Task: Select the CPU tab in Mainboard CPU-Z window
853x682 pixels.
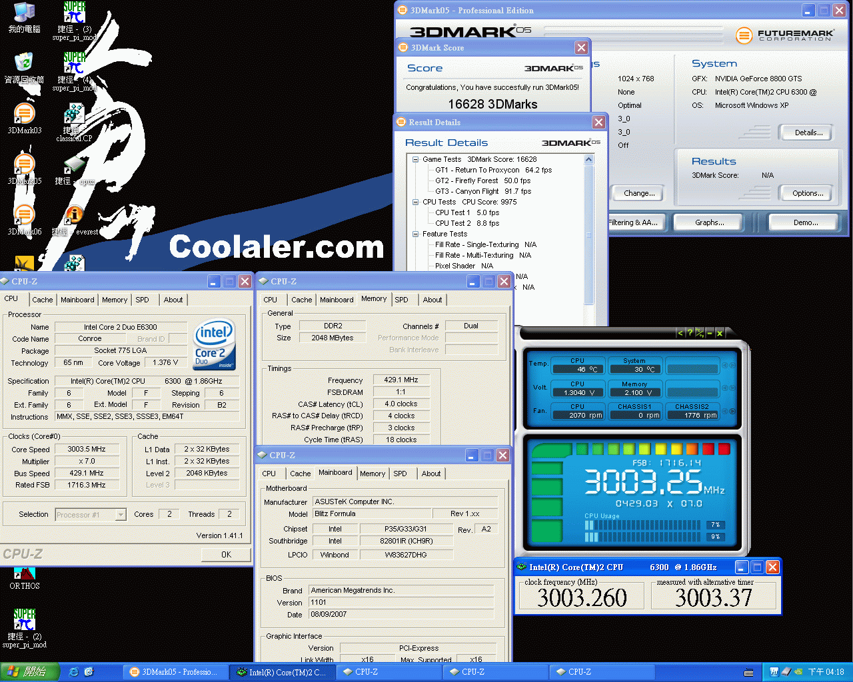Action: point(269,474)
